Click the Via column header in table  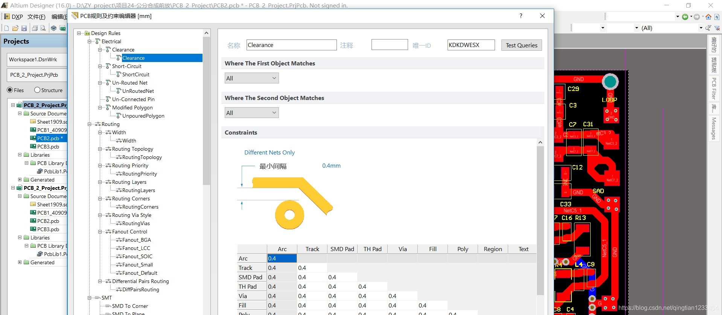tap(402, 249)
